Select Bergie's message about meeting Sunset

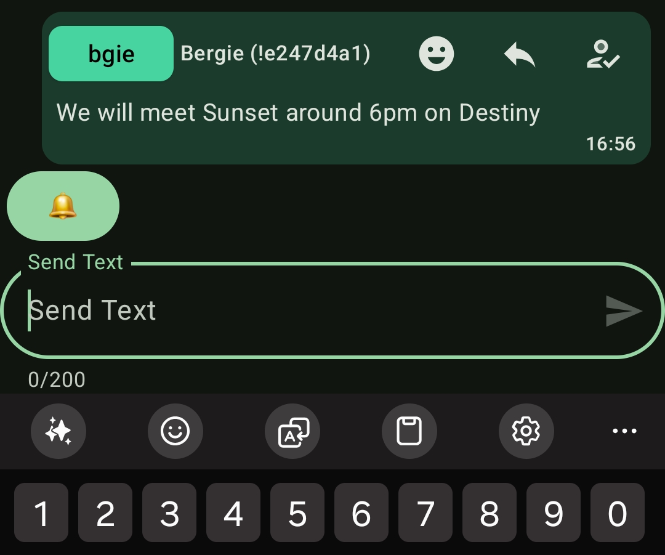[x=298, y=113]
